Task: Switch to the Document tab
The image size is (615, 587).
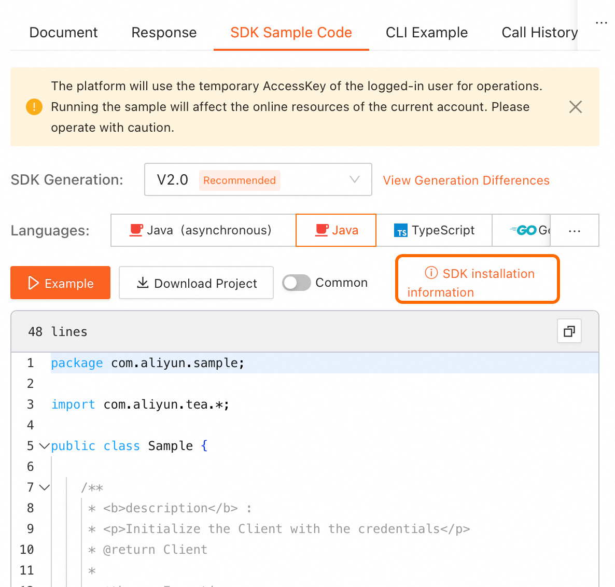Action: tap(64, 33)
